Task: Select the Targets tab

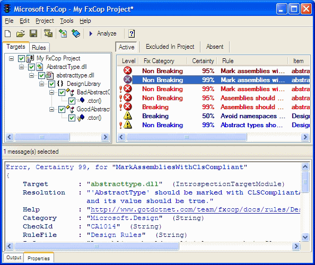Action: (16, 47)
